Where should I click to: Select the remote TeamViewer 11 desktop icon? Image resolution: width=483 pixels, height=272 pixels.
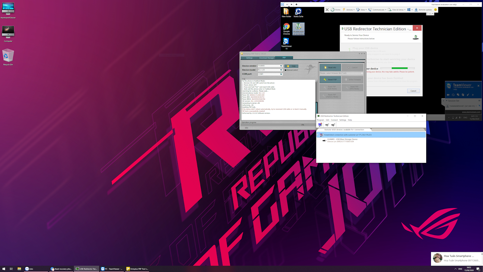point(286,44)
